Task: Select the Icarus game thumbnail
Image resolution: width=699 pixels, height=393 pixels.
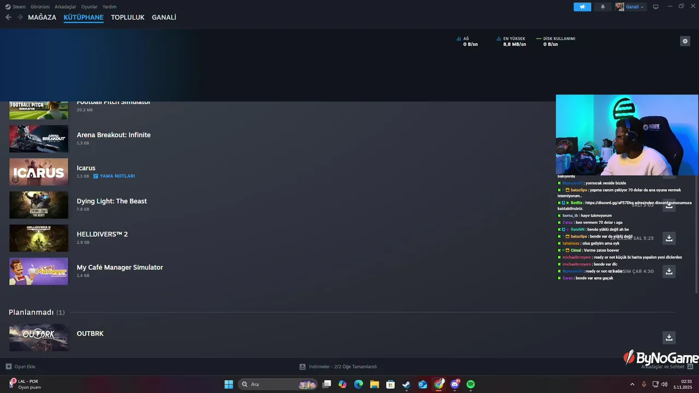Action: point(39,172)
